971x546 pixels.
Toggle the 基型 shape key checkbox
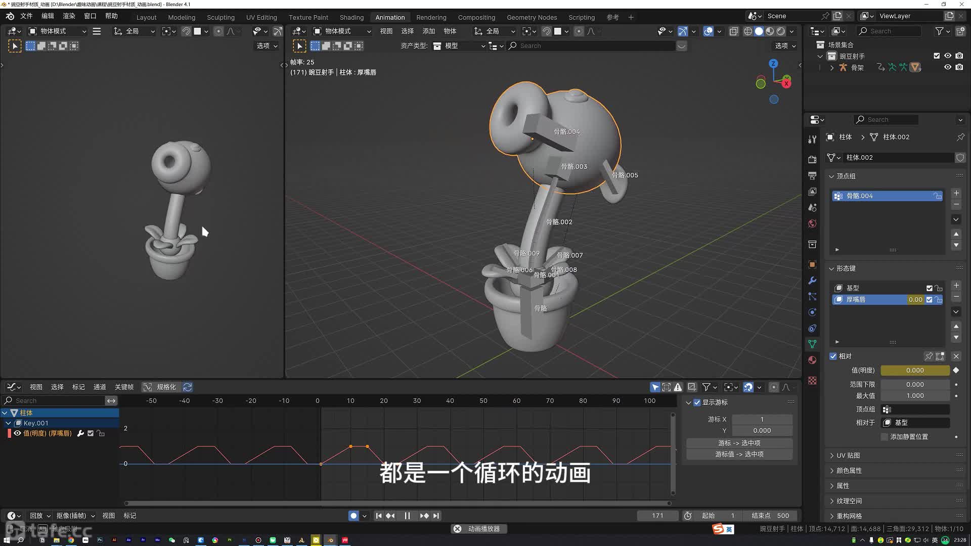[929, 288]
